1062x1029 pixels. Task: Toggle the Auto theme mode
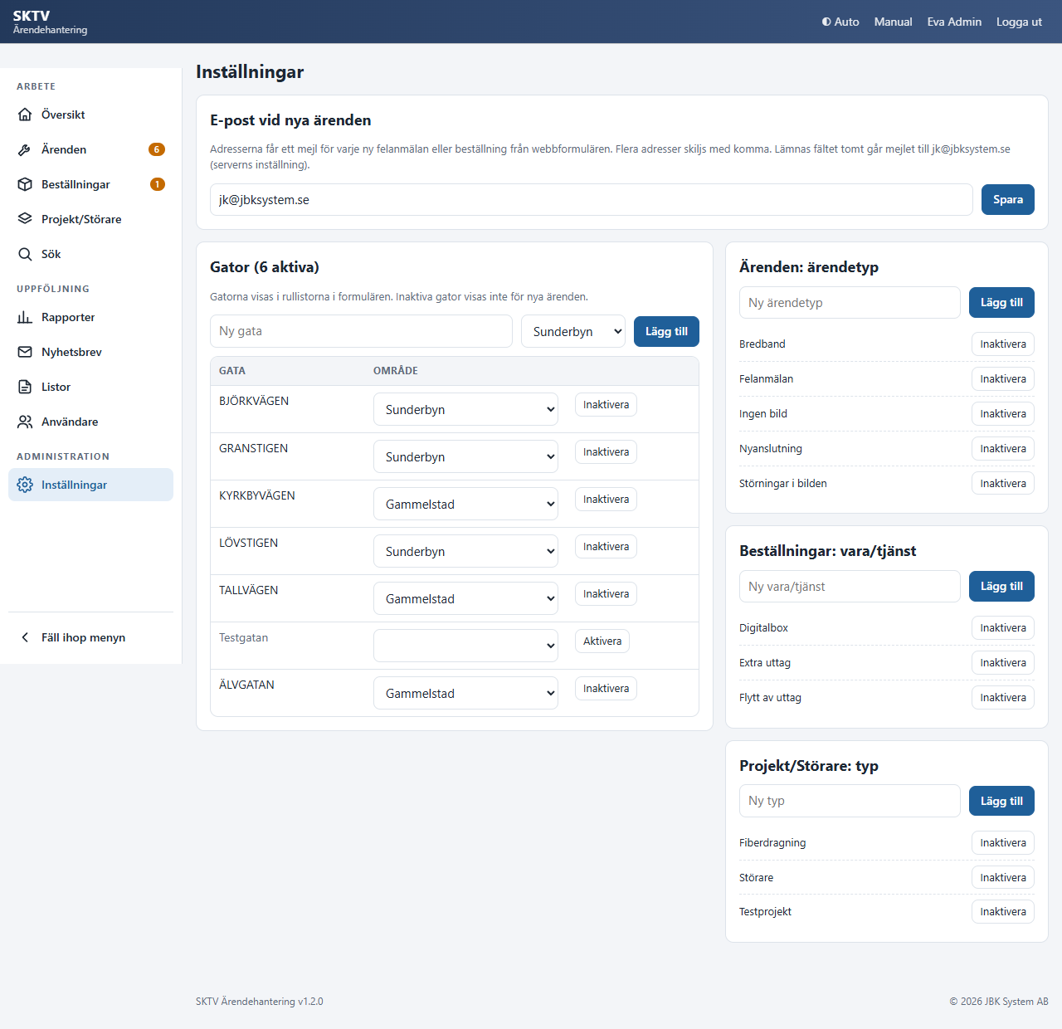(x=840, y=22)
